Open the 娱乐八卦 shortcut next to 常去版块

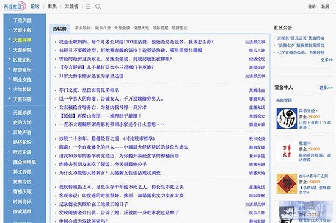[x=103, y=28]
